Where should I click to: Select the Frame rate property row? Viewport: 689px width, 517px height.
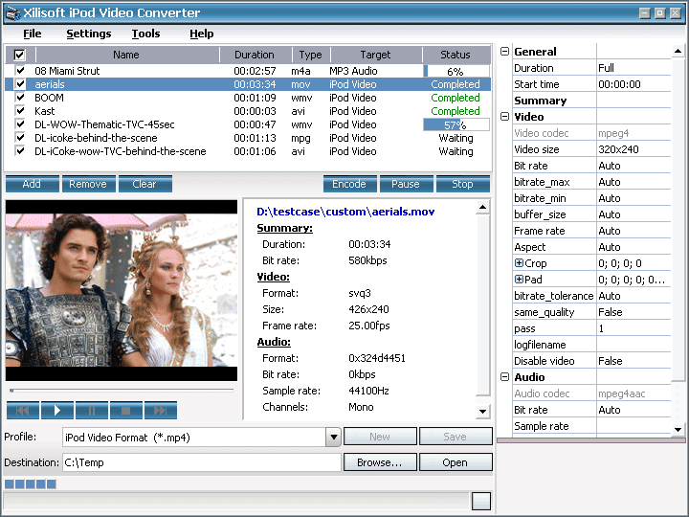click(x=592, y=231)
